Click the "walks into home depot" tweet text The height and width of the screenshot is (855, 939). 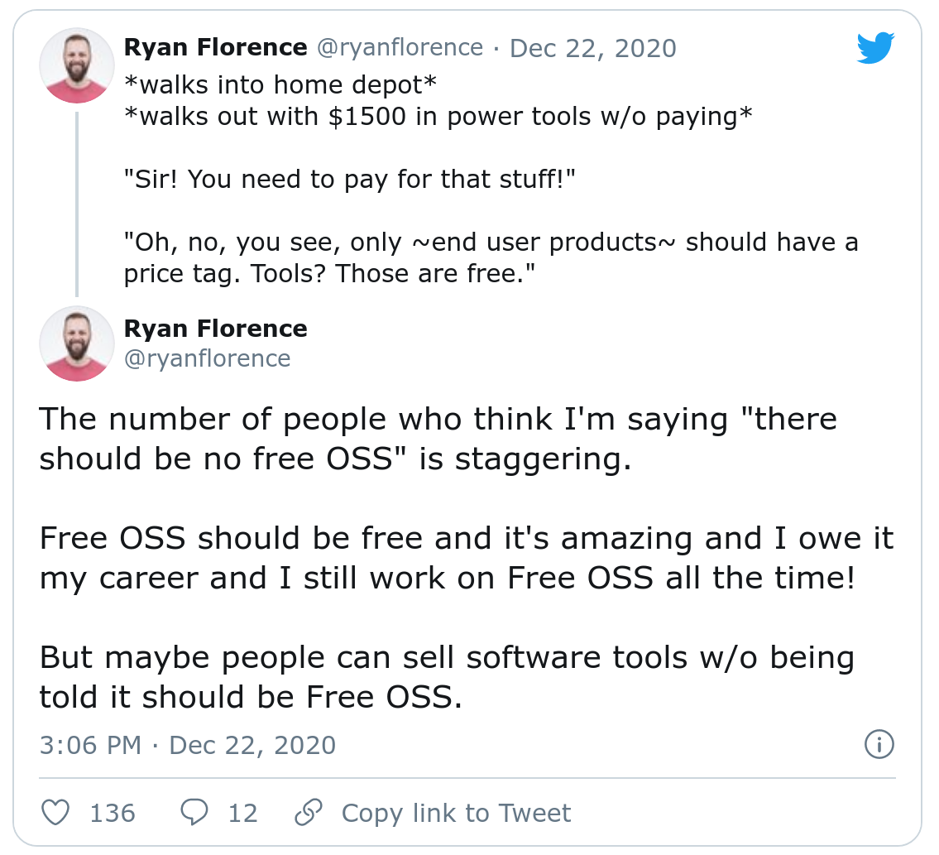(280, 84)
